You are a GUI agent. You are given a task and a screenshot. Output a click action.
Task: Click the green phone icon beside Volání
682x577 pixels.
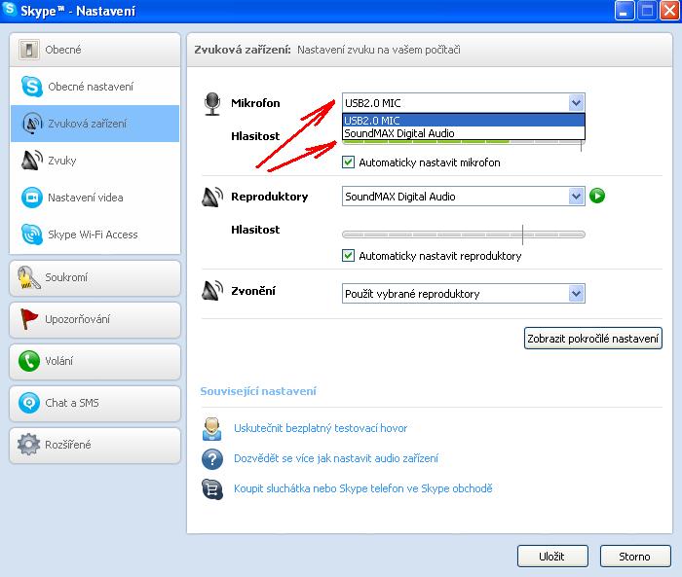(x=28, y=361)
